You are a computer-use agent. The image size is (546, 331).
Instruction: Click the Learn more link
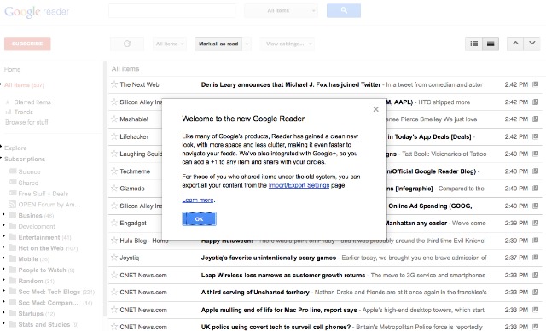tap(198, 200)
